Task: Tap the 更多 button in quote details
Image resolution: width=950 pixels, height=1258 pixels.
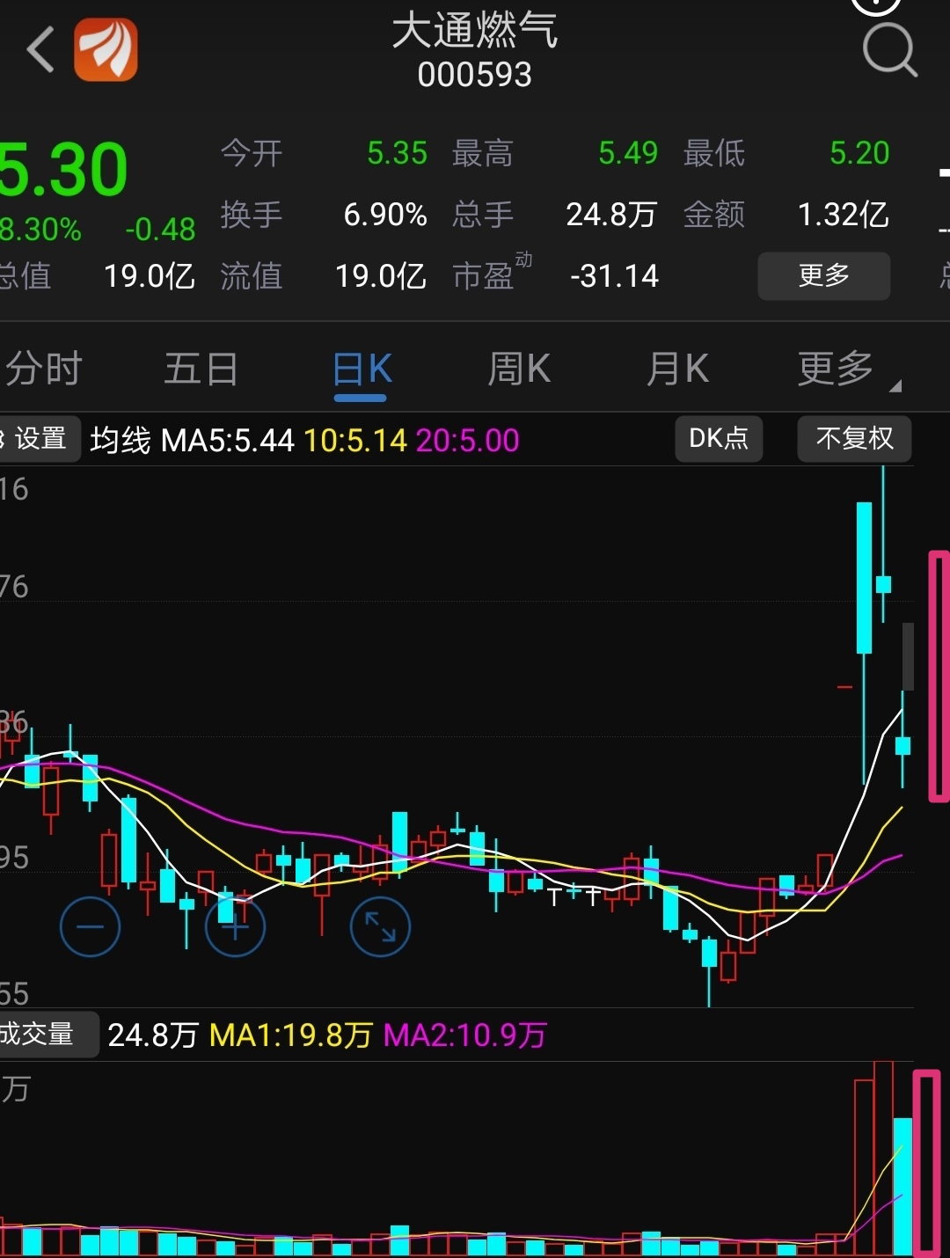Action: (824, 276)
